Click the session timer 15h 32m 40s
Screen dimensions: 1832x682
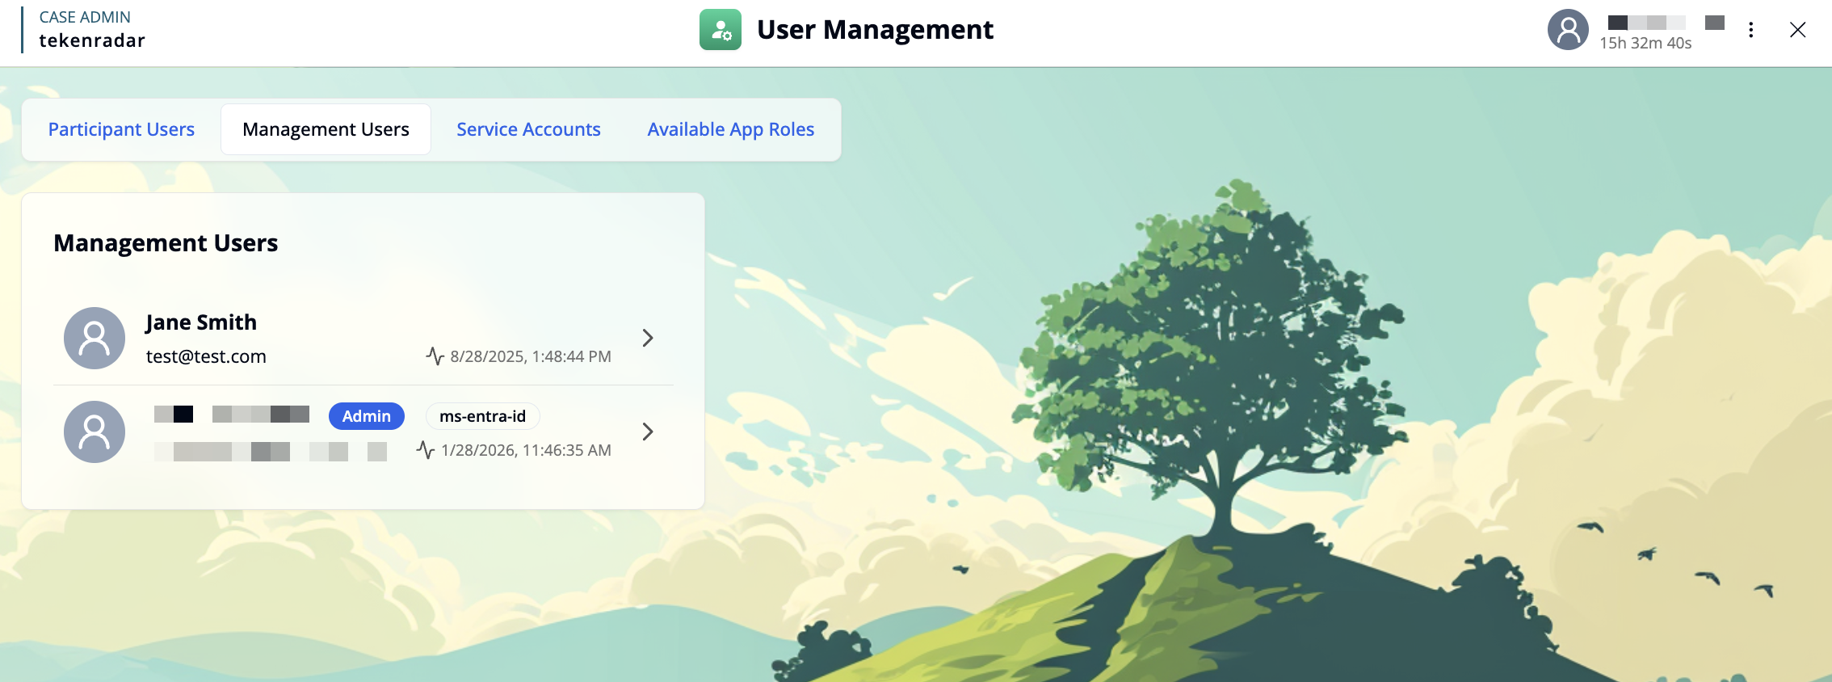(x=1645, y=43)
